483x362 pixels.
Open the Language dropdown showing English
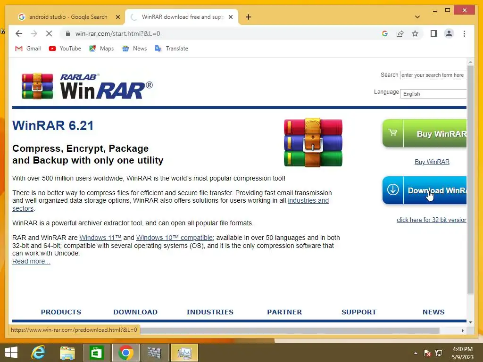pyautogui.click(x=433, y=94)
